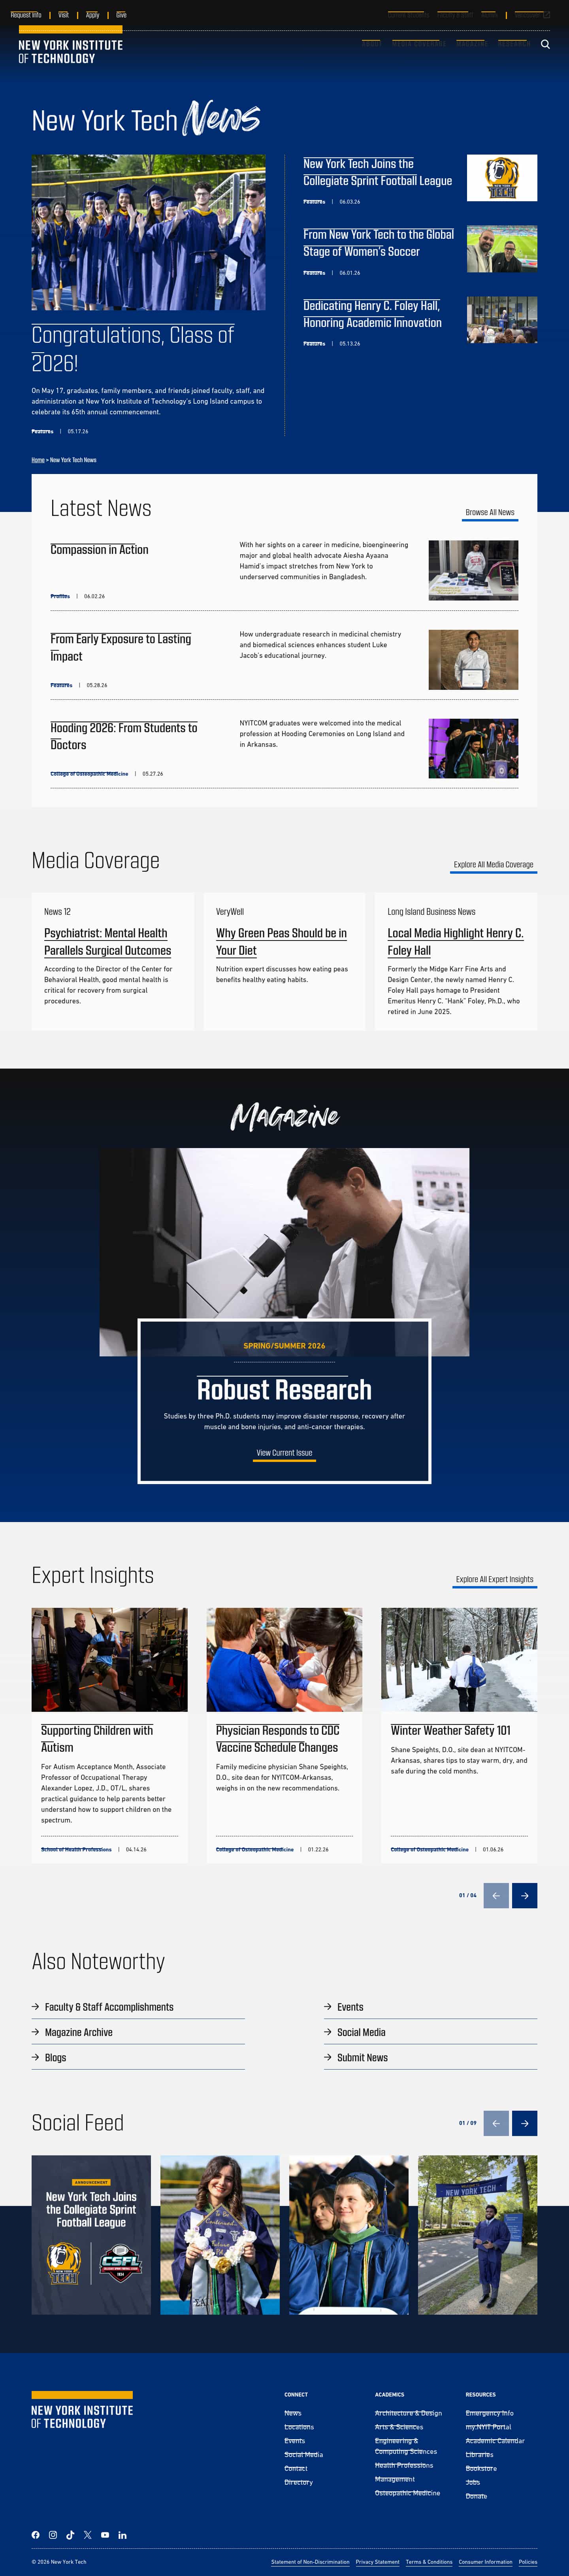
Task: Click the X (Twitter) icon in footer
Action: pyautogui.click(x=87, y=2534)
